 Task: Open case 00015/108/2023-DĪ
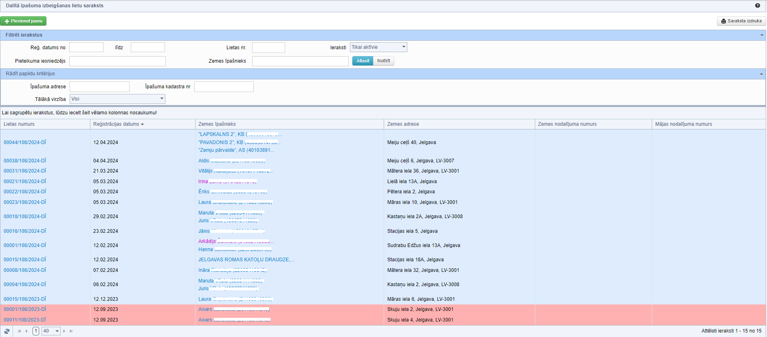point(25,299)
